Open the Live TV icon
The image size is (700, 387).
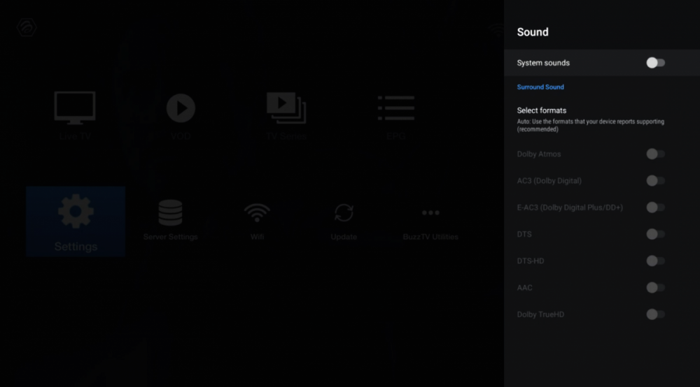75,109
